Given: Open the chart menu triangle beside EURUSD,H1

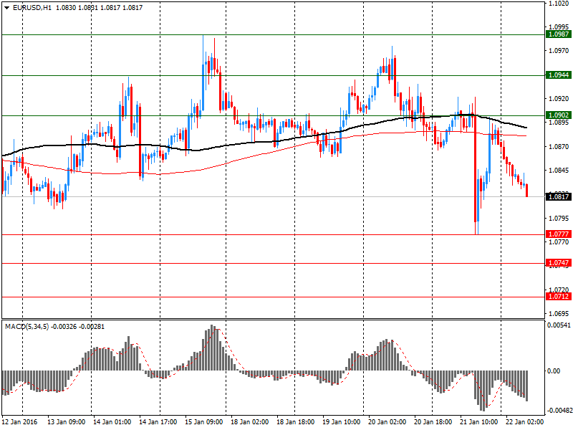Looking at the screenshot, I should tap(6, 8).
